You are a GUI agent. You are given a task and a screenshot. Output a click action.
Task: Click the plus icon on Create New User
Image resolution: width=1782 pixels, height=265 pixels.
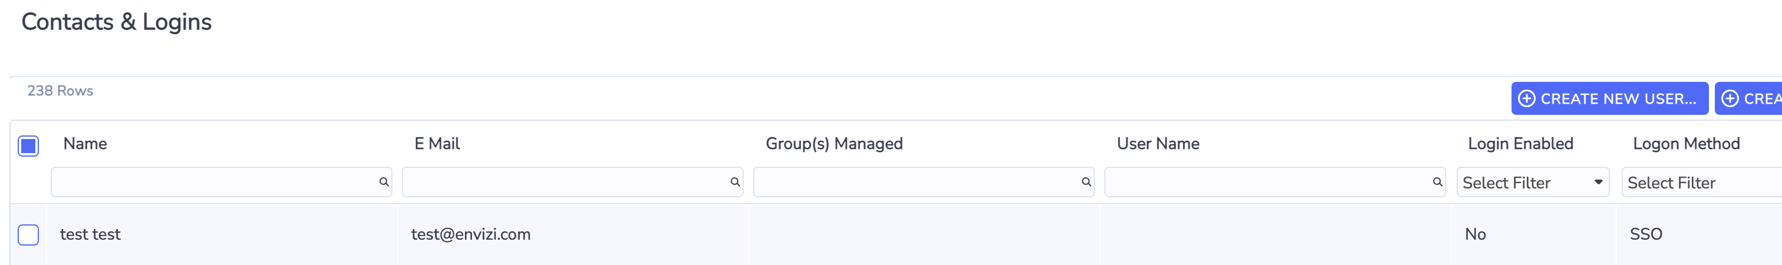[1527, 99]
